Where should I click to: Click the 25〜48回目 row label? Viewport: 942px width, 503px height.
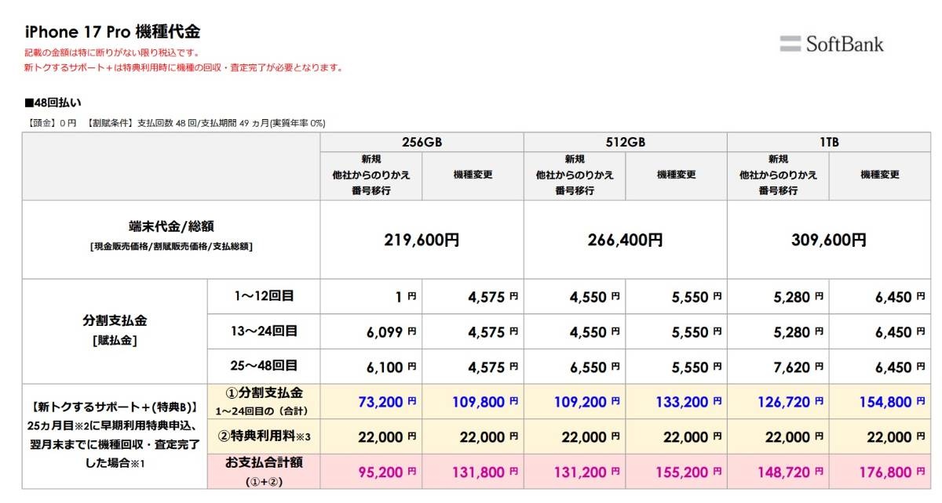pyautogui.click(x=263, y=366)
